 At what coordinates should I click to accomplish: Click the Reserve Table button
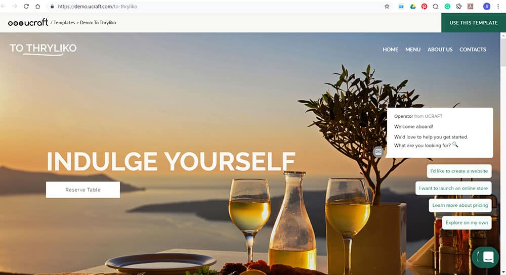pos(83,190)
